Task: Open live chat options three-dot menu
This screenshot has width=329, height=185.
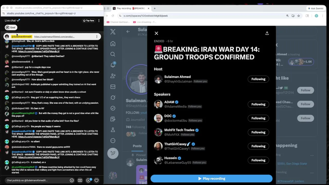Action: 99,21
